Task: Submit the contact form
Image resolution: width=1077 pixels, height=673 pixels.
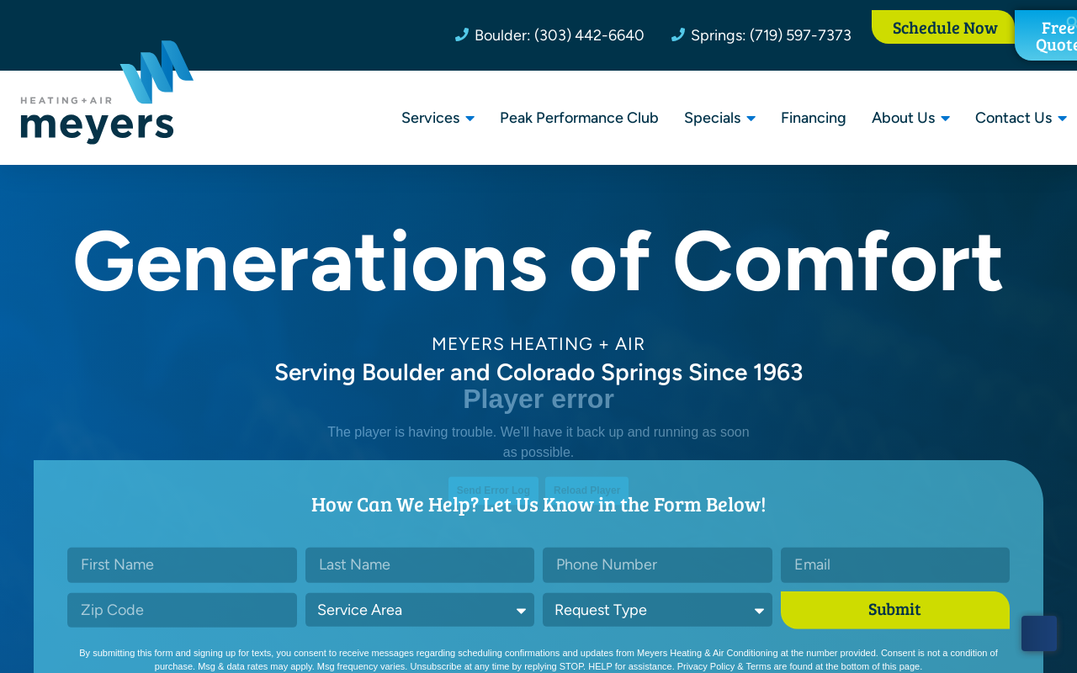Action: tap(895, 610)
